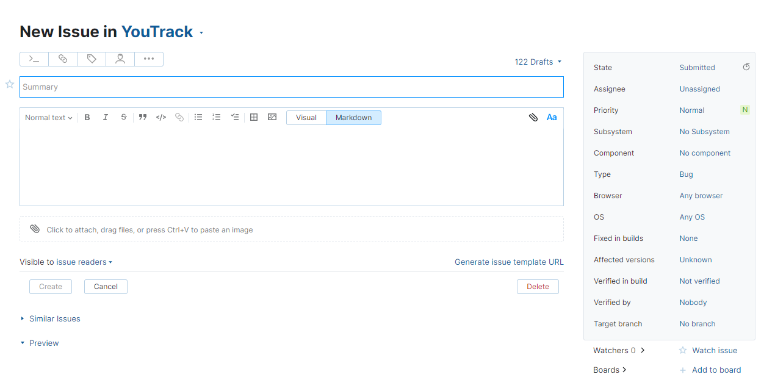Change OS value Any OS
This screenshot has height=391, width=775.
point(692,217)
